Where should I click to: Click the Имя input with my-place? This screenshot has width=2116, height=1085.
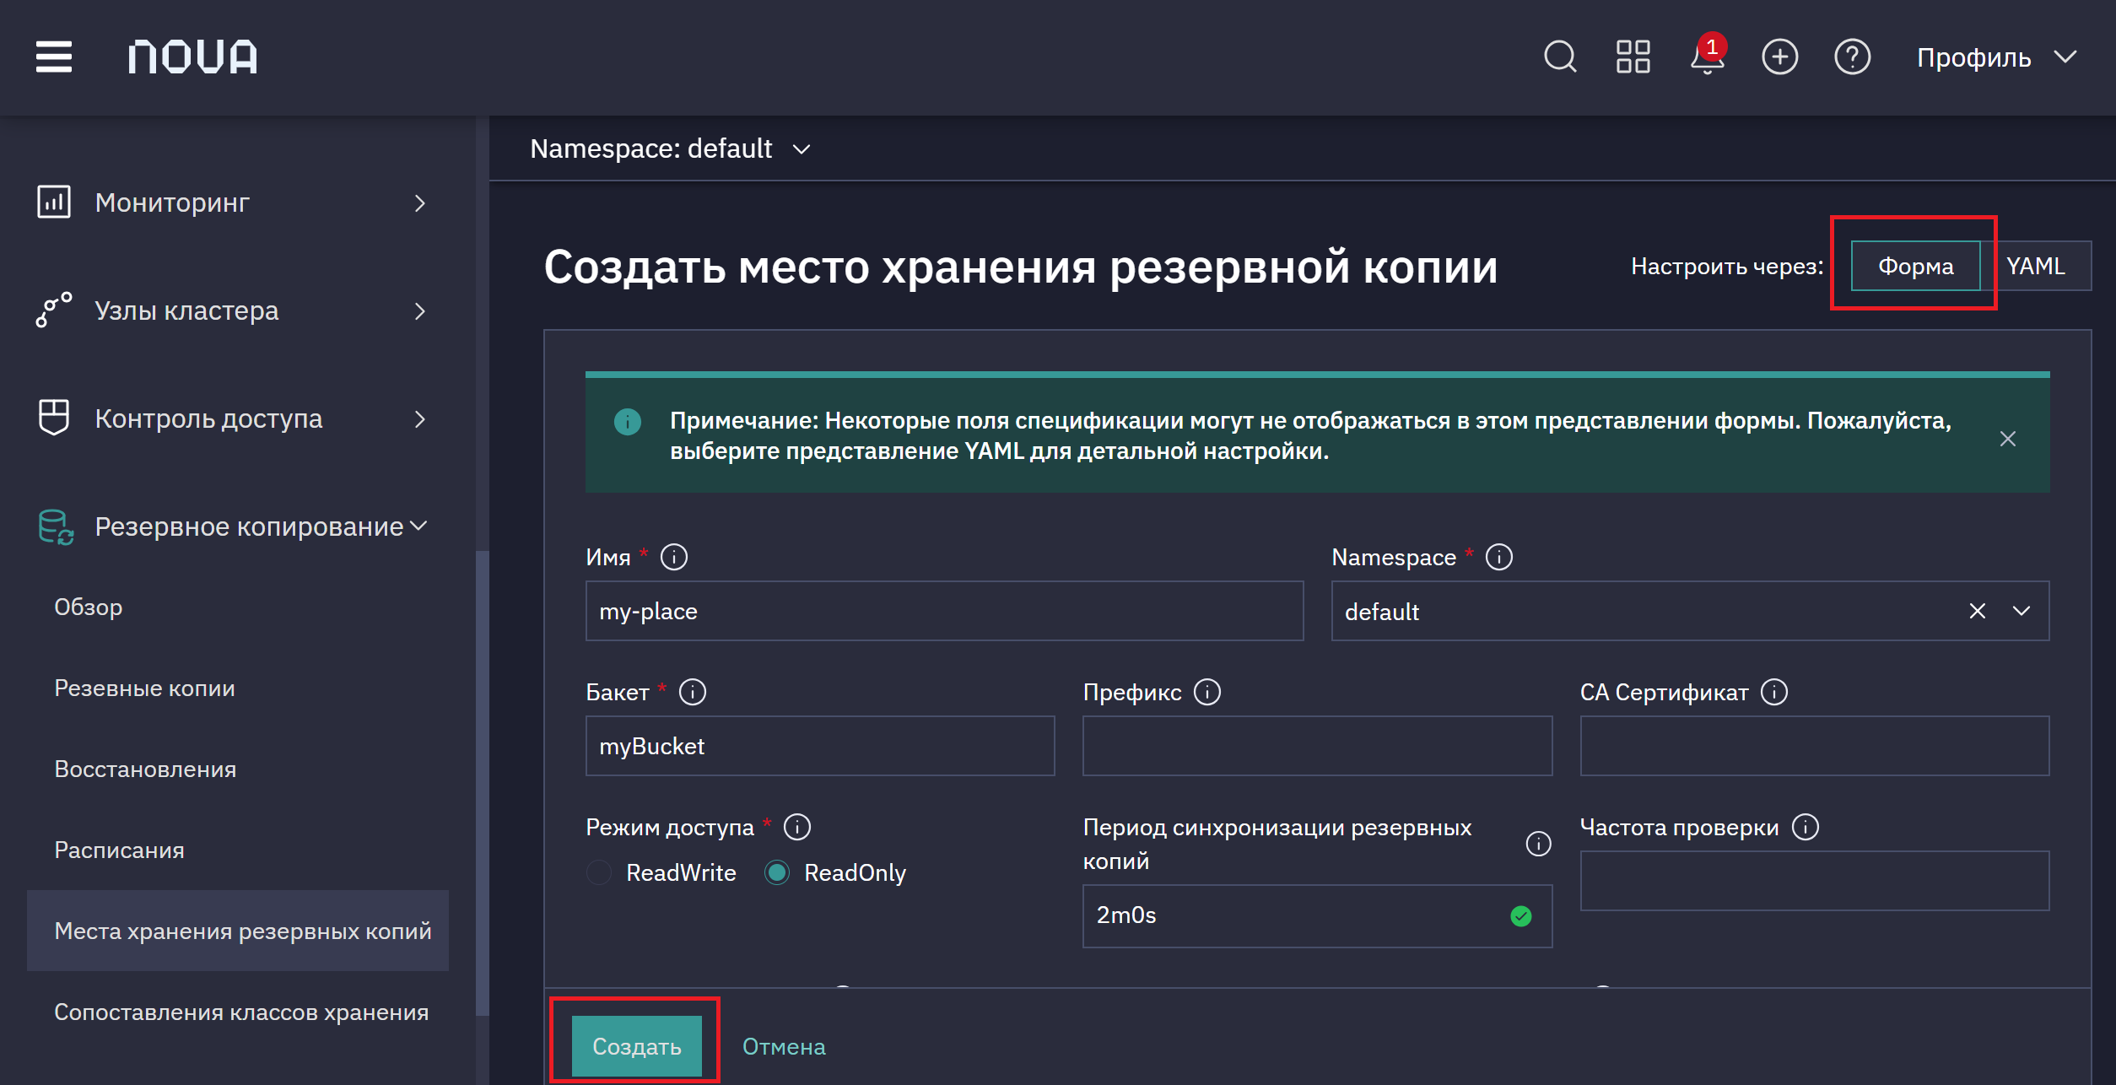pos(944,611)
